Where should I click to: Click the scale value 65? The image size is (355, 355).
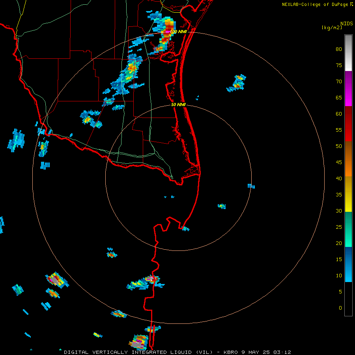pyautogui.click(x=339, y=97)
